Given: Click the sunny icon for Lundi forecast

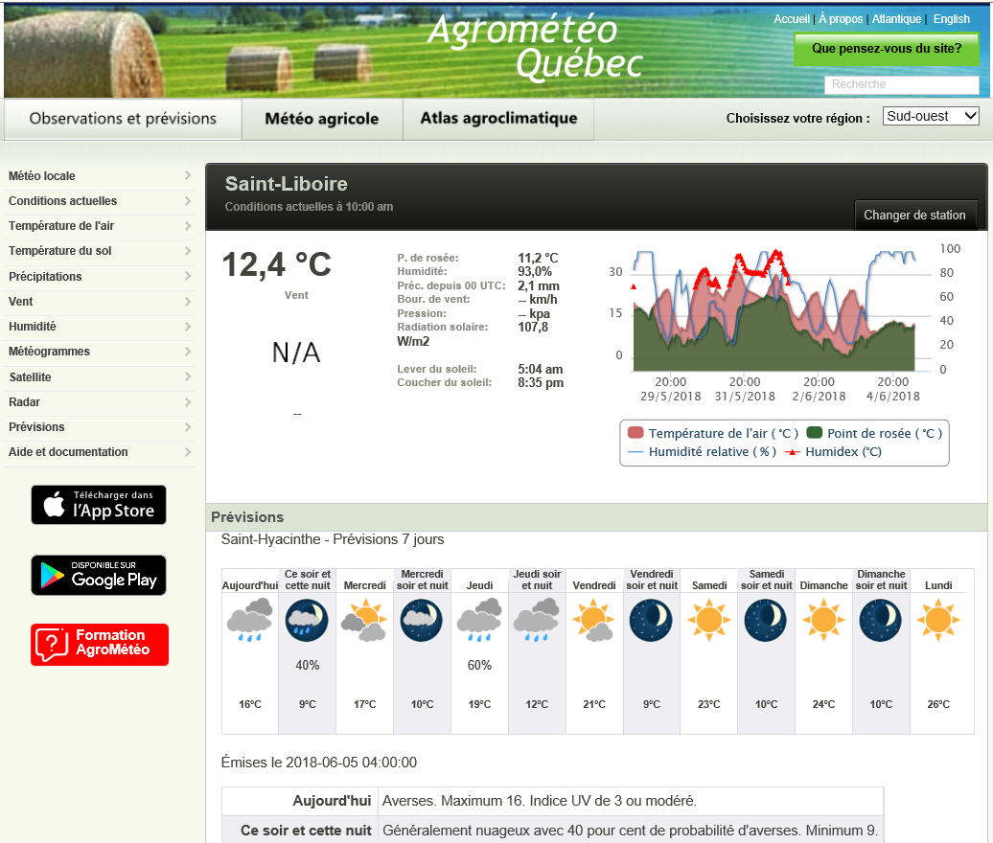Looking at the screenshot, I should [x=937, y=620].
